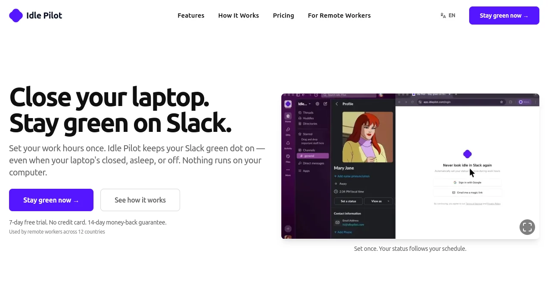
Task: Click the Never look idle in Slack again heading
Action: (467, 165)
